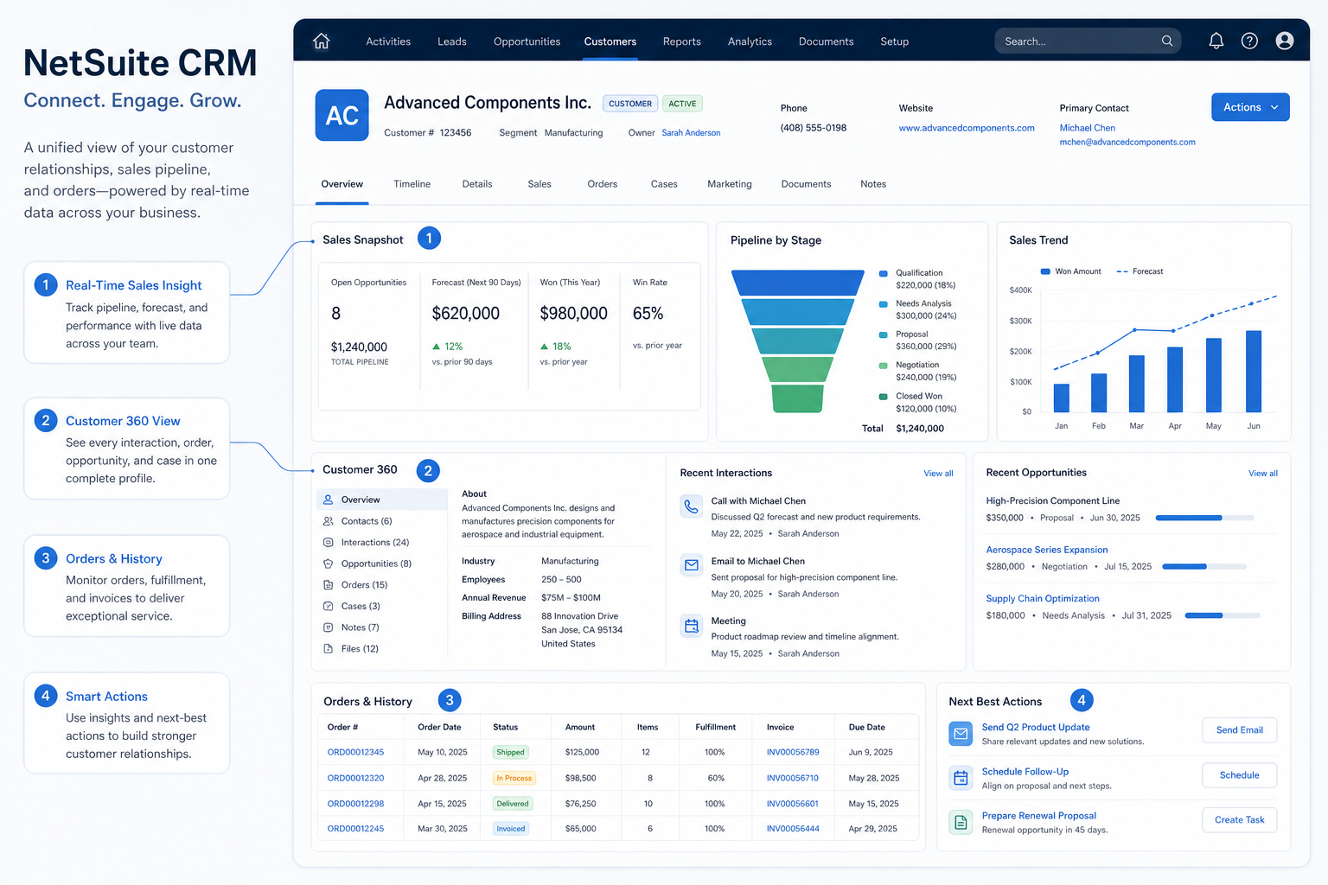This screenshot has width=1328, height=885.
Task: Click the Create Task button
Action: click(1240, 820)
